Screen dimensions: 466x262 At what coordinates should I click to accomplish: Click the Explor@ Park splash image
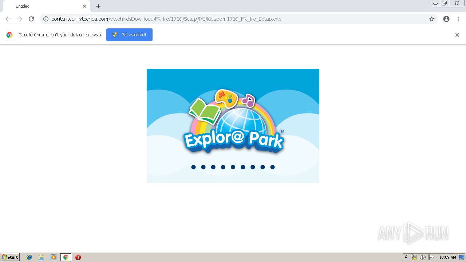coord(233,126)
